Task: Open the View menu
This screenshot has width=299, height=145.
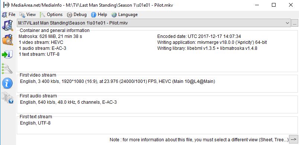Action: click(28, 14)
